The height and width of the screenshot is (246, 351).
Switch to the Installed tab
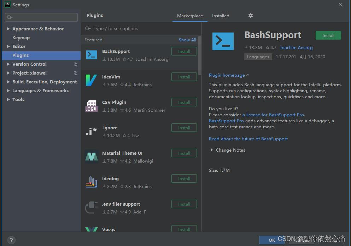pyautogui.click(x=221, y=16)
